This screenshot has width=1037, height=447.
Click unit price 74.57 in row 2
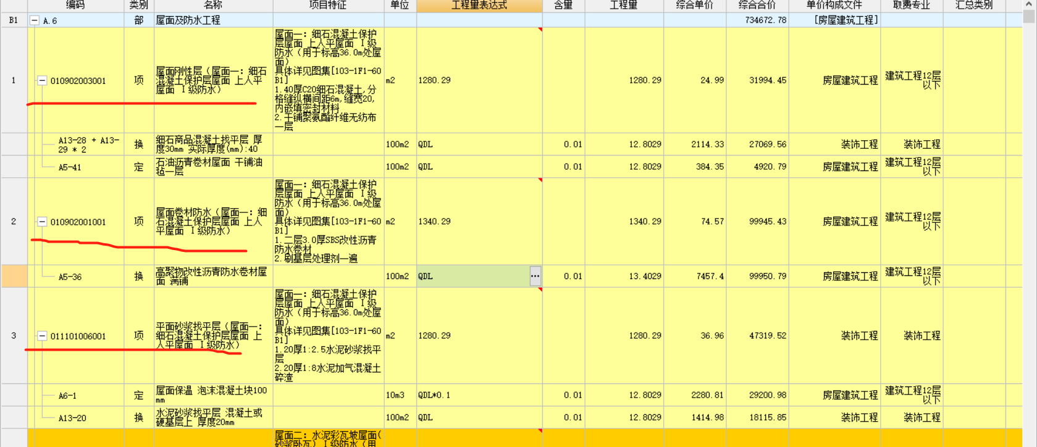pos(694,222)
